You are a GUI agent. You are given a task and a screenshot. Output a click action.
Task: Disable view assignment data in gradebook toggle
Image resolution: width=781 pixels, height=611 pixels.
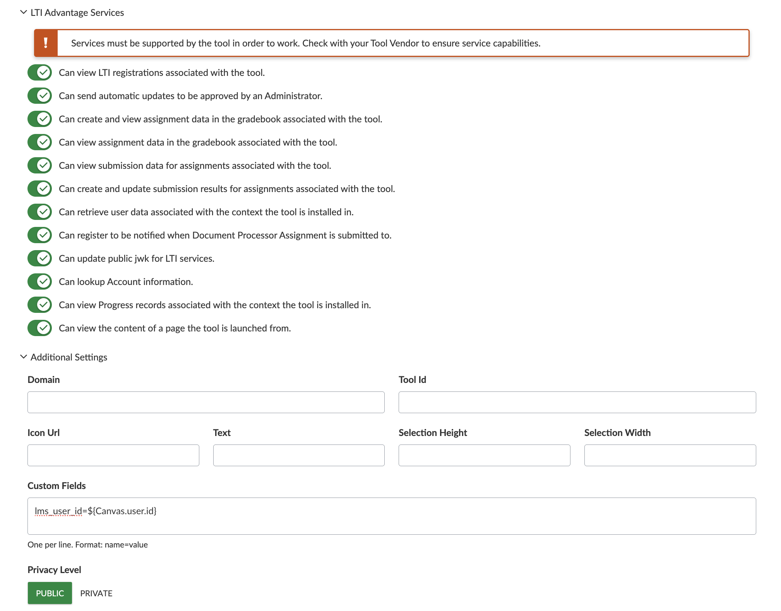(x=40, y=142)
